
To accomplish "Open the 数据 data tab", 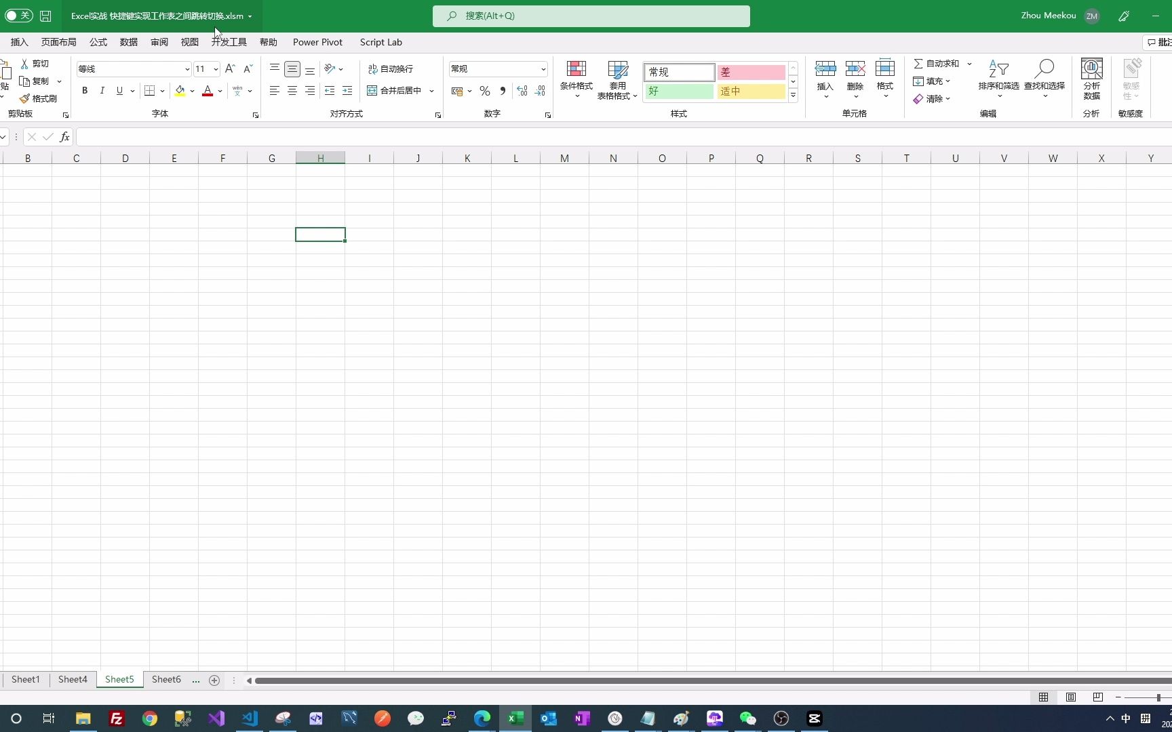I will [x=129, y=42].
